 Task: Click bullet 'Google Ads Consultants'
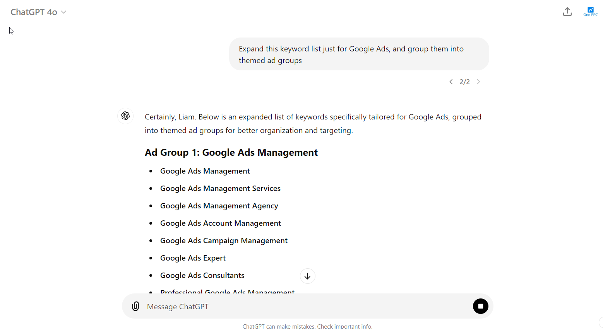pos(202,275)
